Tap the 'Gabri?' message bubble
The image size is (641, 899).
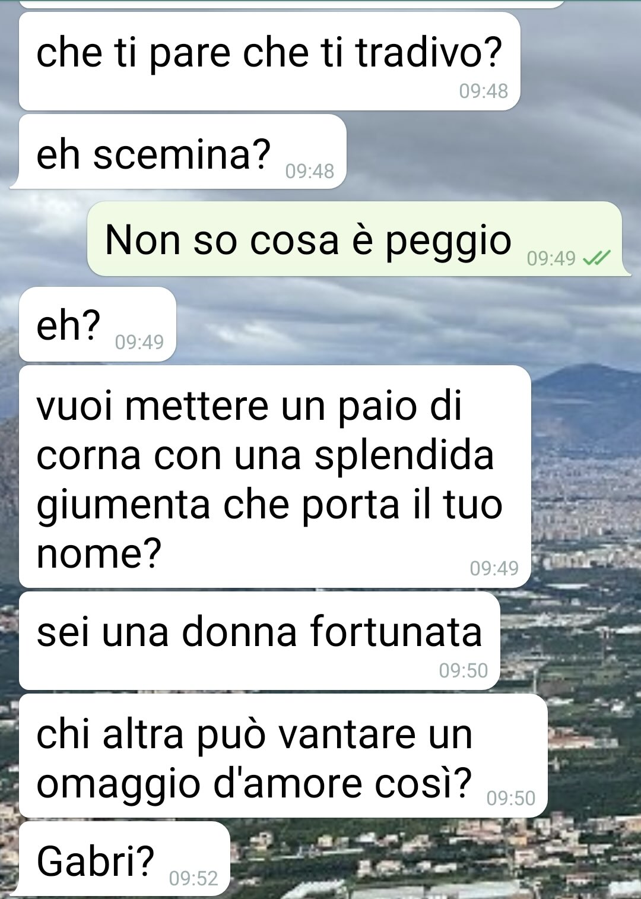(124, 859)
